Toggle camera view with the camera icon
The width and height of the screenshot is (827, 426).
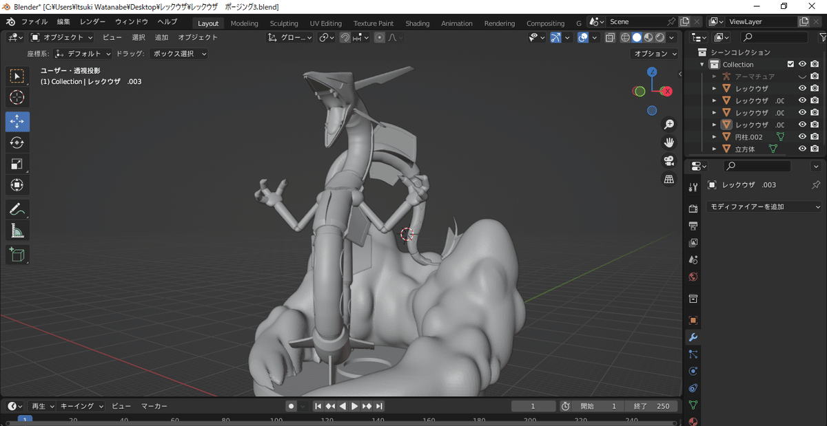[x=668, y=161]
